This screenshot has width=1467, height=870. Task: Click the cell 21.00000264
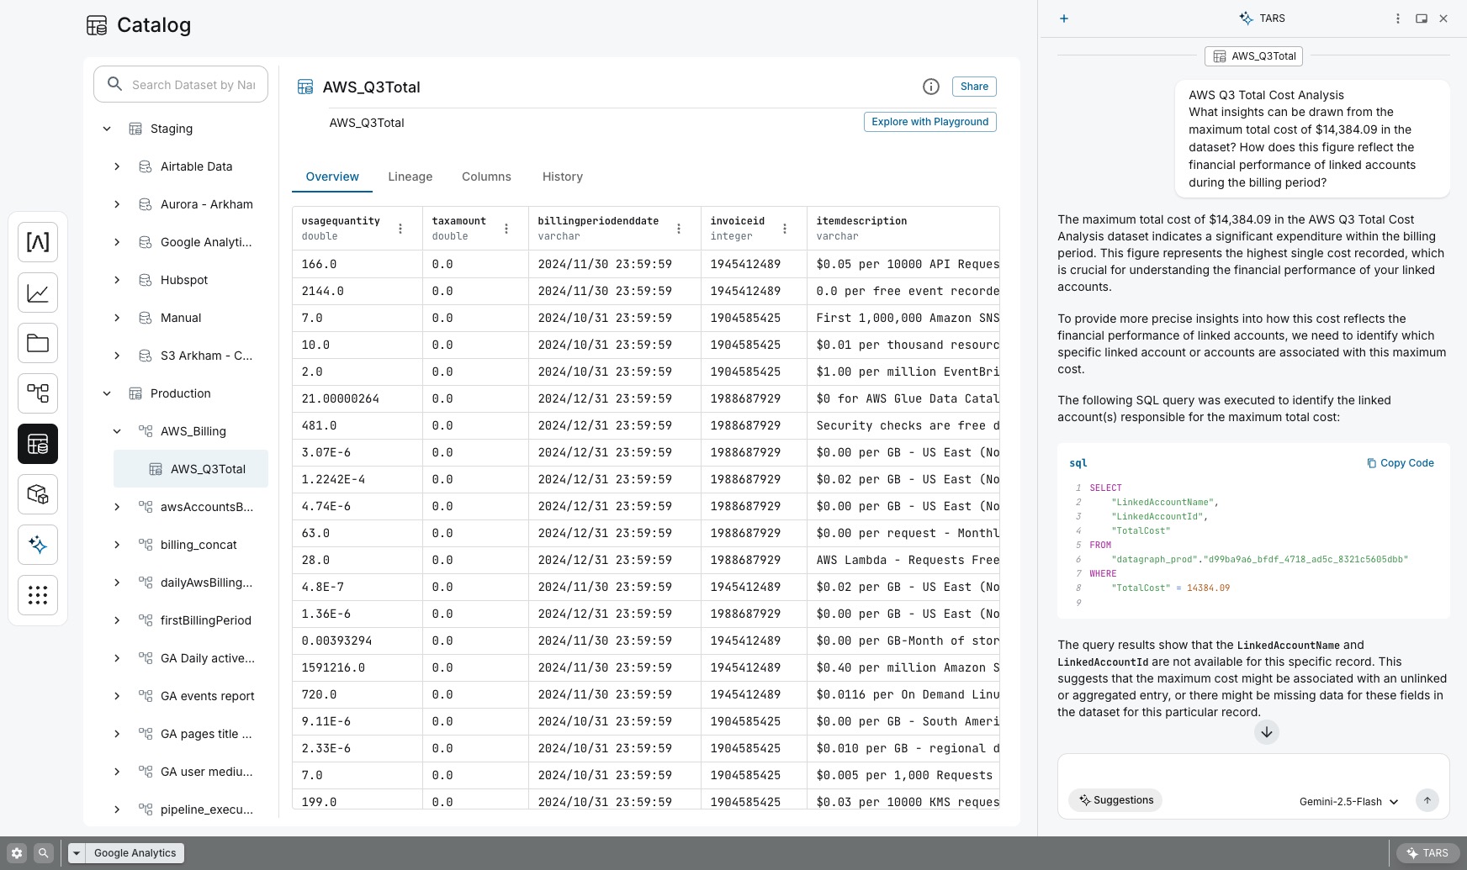357,398
